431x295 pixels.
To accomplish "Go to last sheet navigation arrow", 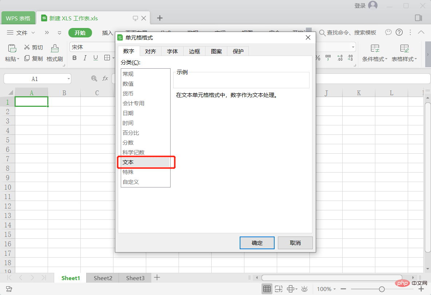I will 44,278.
